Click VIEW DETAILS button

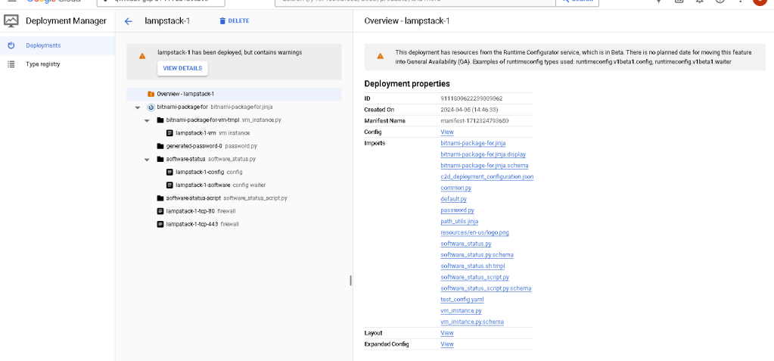tap(182, 68)
